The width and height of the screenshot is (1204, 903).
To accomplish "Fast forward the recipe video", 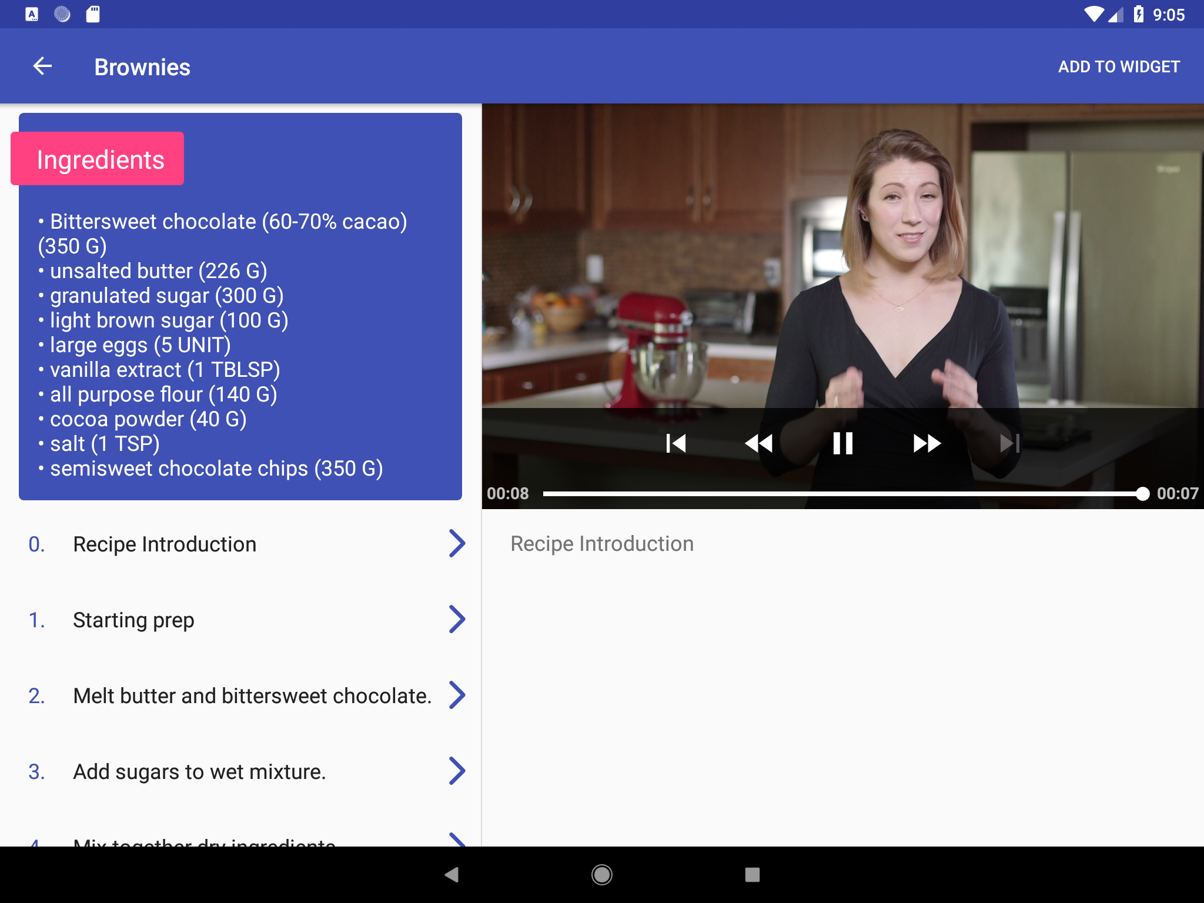I will coord(927,443).
